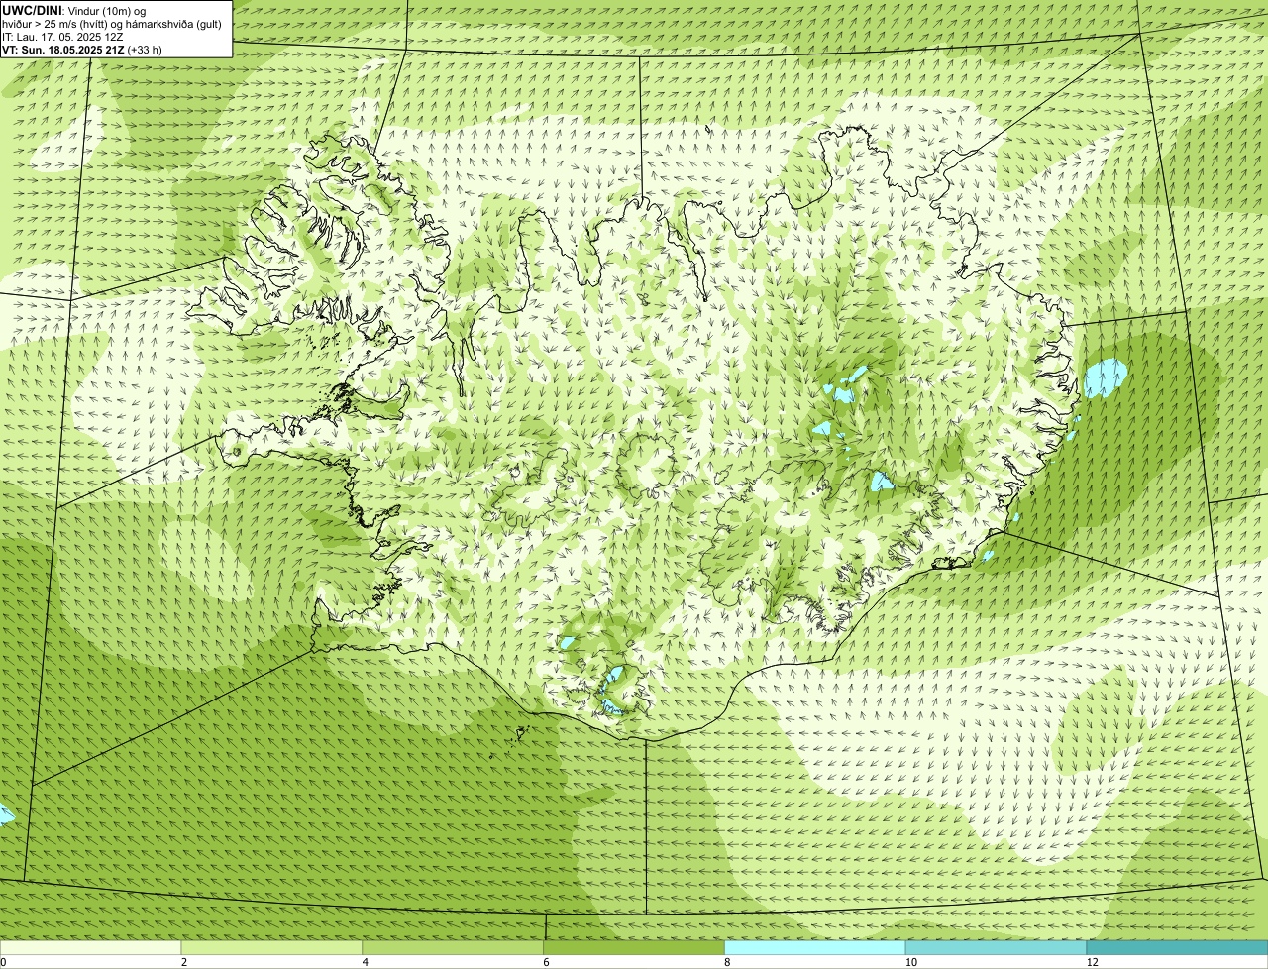The height and width of the screenshot is (969, 1268).
Task: Click the '6' tick label on the scale
Action: tap(547, 962)
